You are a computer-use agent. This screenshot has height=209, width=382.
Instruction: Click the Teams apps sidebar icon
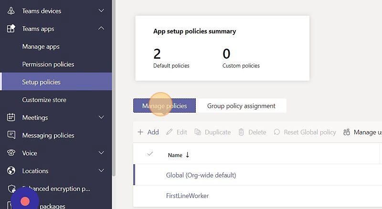tap(11, 29)
